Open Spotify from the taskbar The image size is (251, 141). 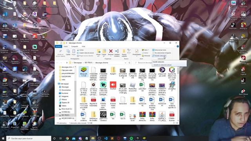(x=131, y=138)
